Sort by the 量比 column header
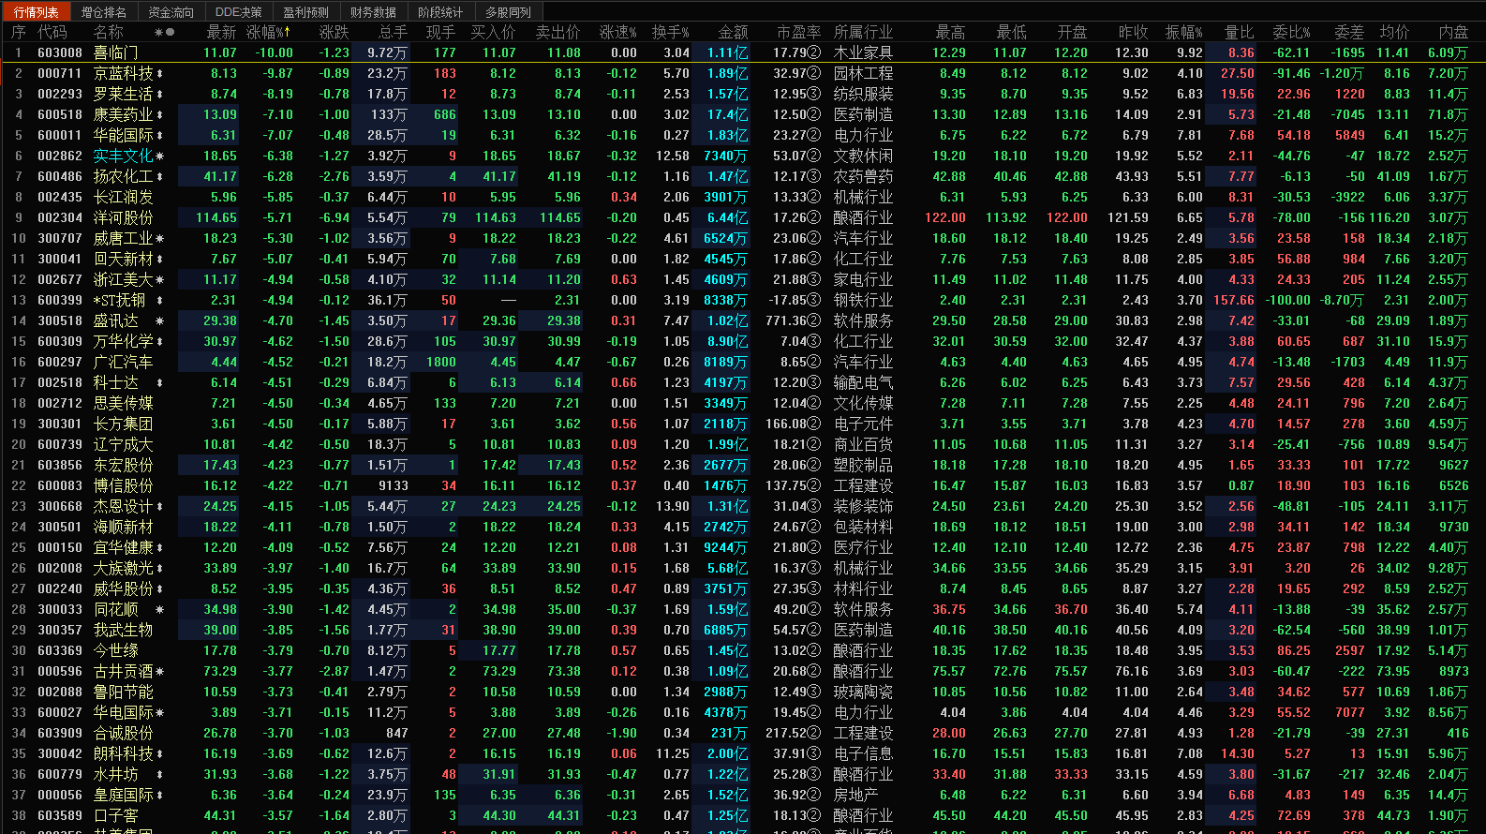The image size is (1486, 834). [x=1240, y=33]
